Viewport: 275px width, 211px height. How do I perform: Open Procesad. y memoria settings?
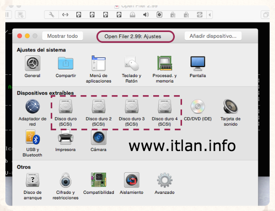point(164,64)
